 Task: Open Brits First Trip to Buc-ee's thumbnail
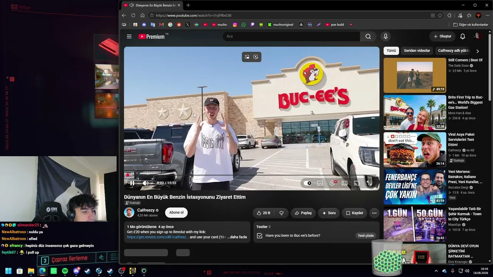pyautogui.click(x=415, y=113)
